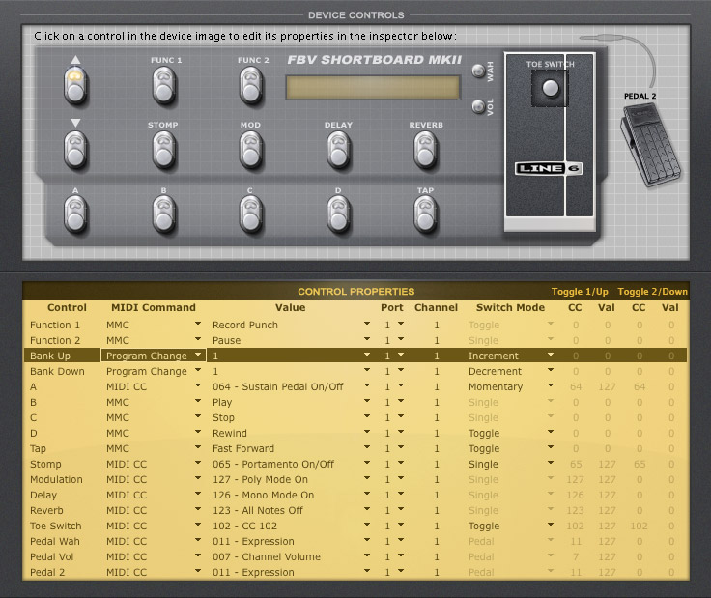Open Value dropdown for Delay Mono Mode On
The width and height of the screenshot is (711, 598).
click(x=367, y=494)
